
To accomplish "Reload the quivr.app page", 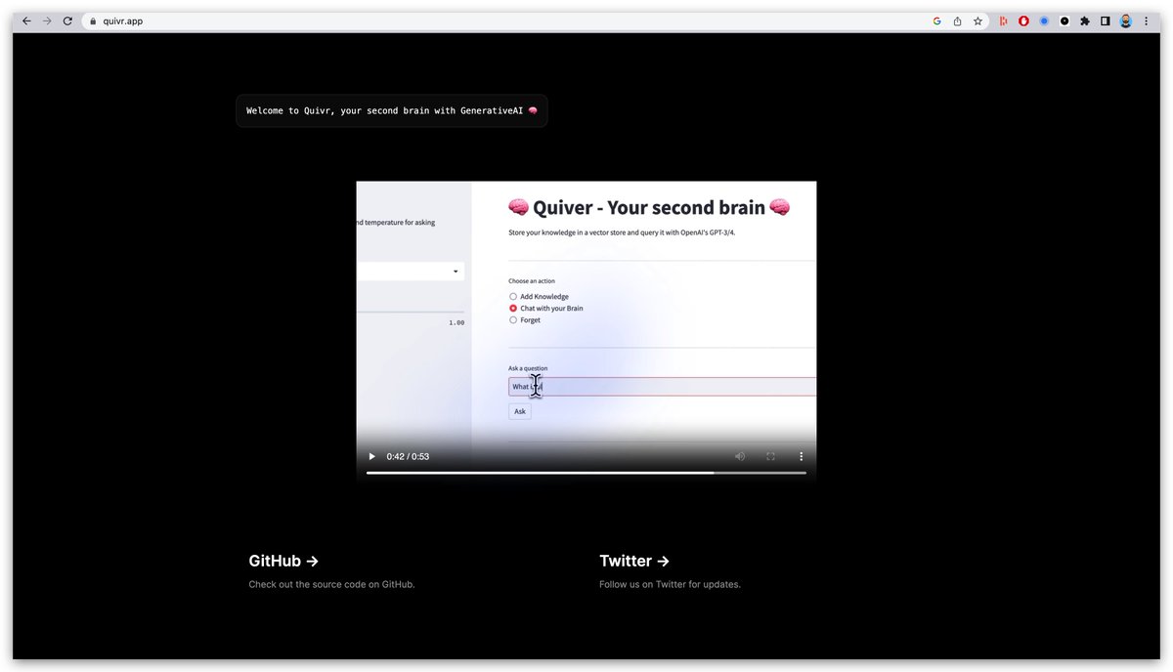I will pyautogui.click(x=67, y=21).
